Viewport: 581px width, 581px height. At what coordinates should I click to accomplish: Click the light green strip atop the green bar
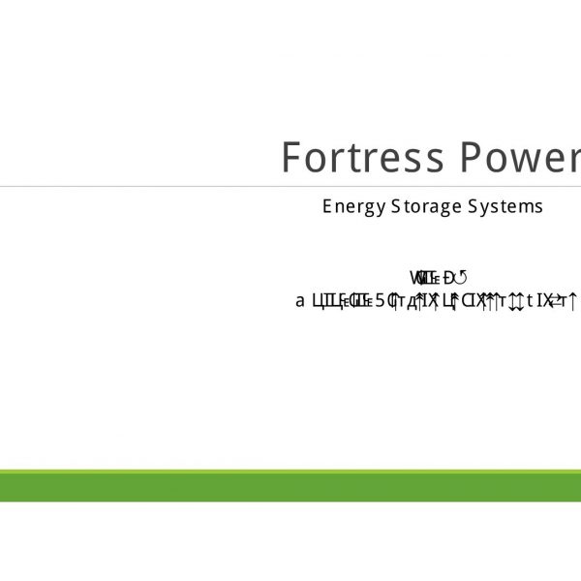click(x=290, y=473)
